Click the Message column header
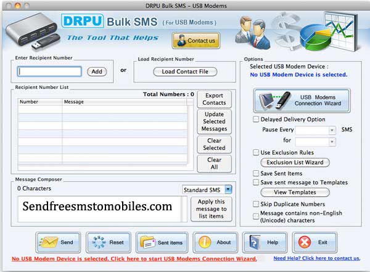The width and height of the screenshot is (370, 272). [124, 102]
